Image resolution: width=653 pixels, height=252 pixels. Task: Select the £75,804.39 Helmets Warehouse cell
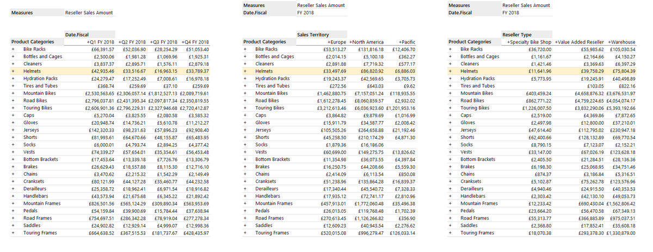[624, 71]
